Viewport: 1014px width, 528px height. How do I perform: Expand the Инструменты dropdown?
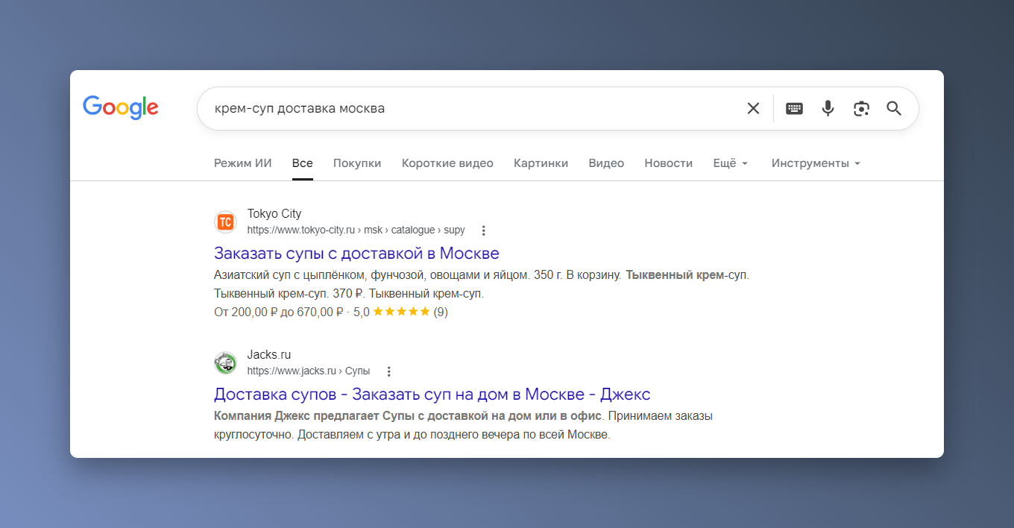tap(816, 163)
